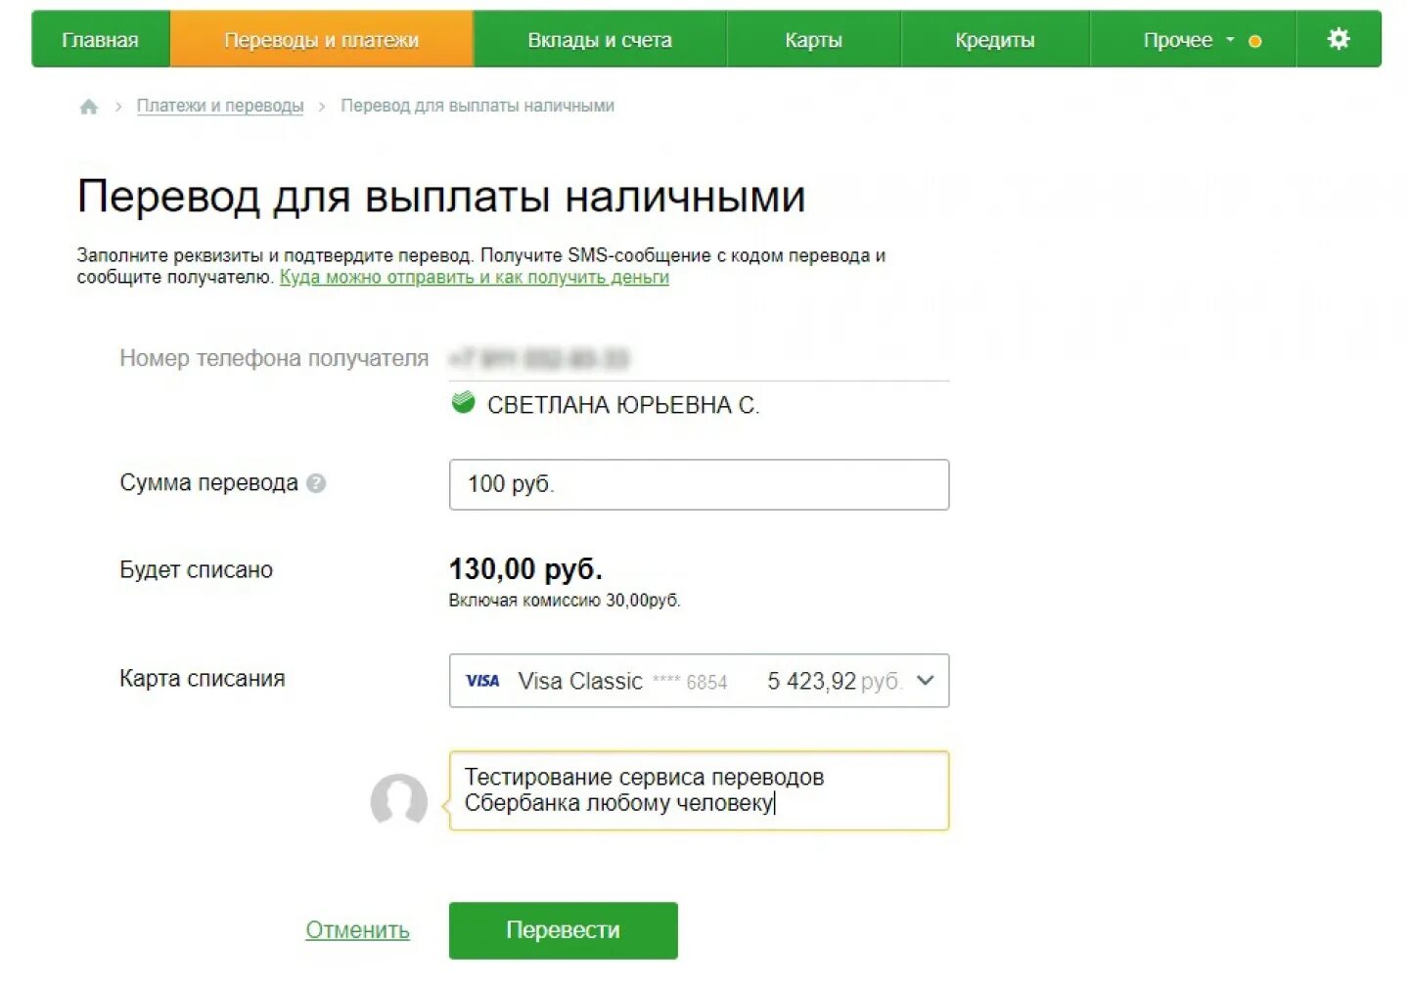
Task: Click the green Sberbank logo beside recipient name
Action: 463,403
